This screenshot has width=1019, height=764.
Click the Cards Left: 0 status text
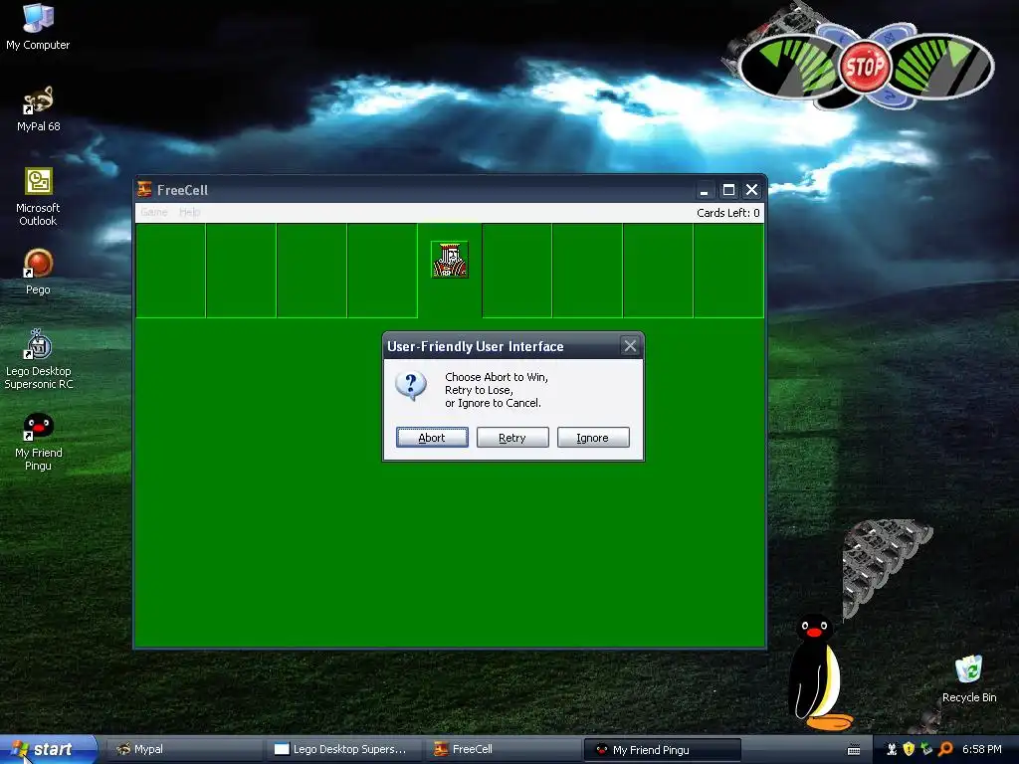tap(727, 213)
